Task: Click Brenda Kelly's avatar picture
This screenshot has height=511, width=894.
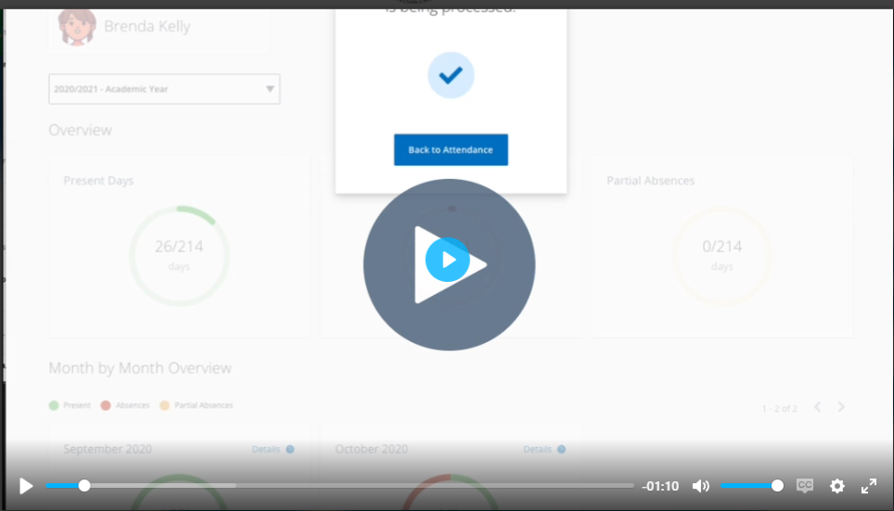Action: [x=78, y=27]
